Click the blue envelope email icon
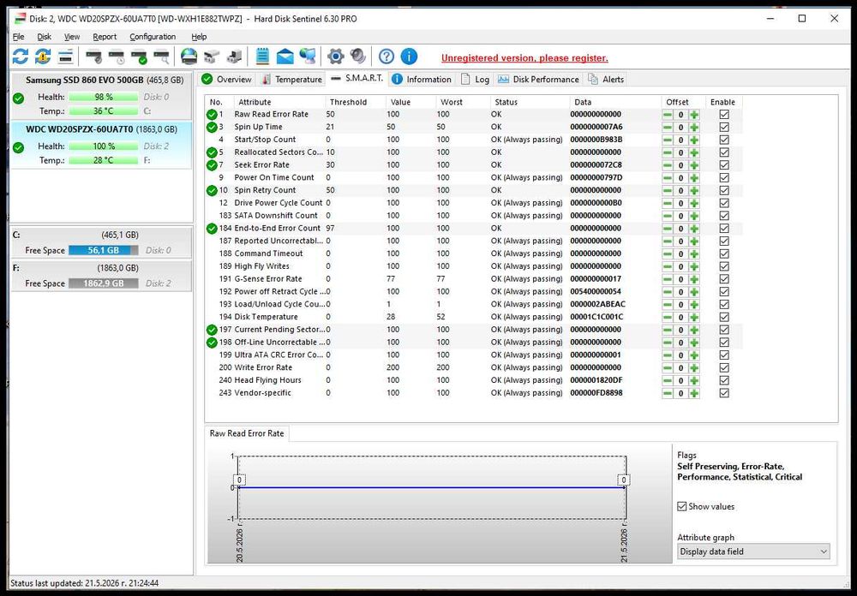 point(285,57)
